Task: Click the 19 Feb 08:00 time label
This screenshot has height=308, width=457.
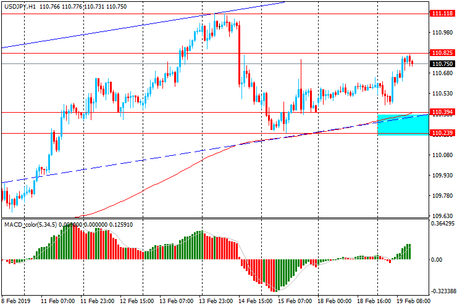Action: [x=413, y=301]
